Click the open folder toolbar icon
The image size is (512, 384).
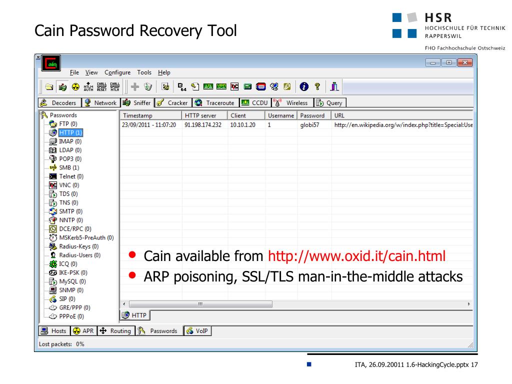click(x=49, y=86)
